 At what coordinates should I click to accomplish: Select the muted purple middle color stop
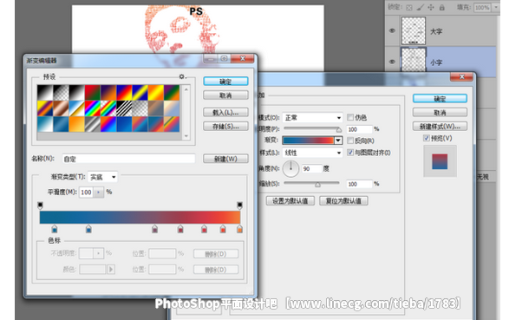[x=155, y=229]
